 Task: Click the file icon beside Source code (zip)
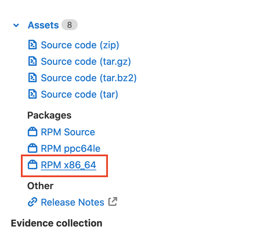(x=32, y=45)
